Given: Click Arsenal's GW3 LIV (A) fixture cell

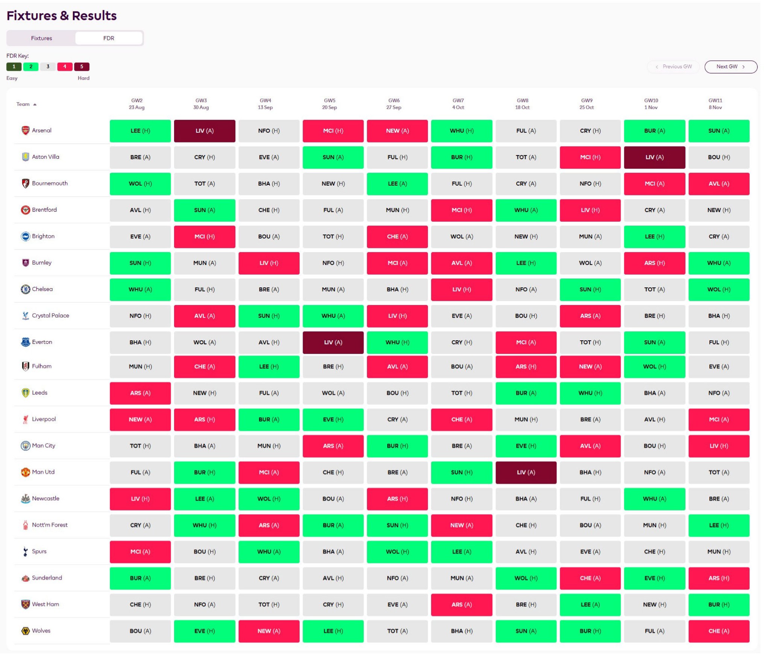Looking at the screenshot, I should pyautogui.click(x=205, y=131).
